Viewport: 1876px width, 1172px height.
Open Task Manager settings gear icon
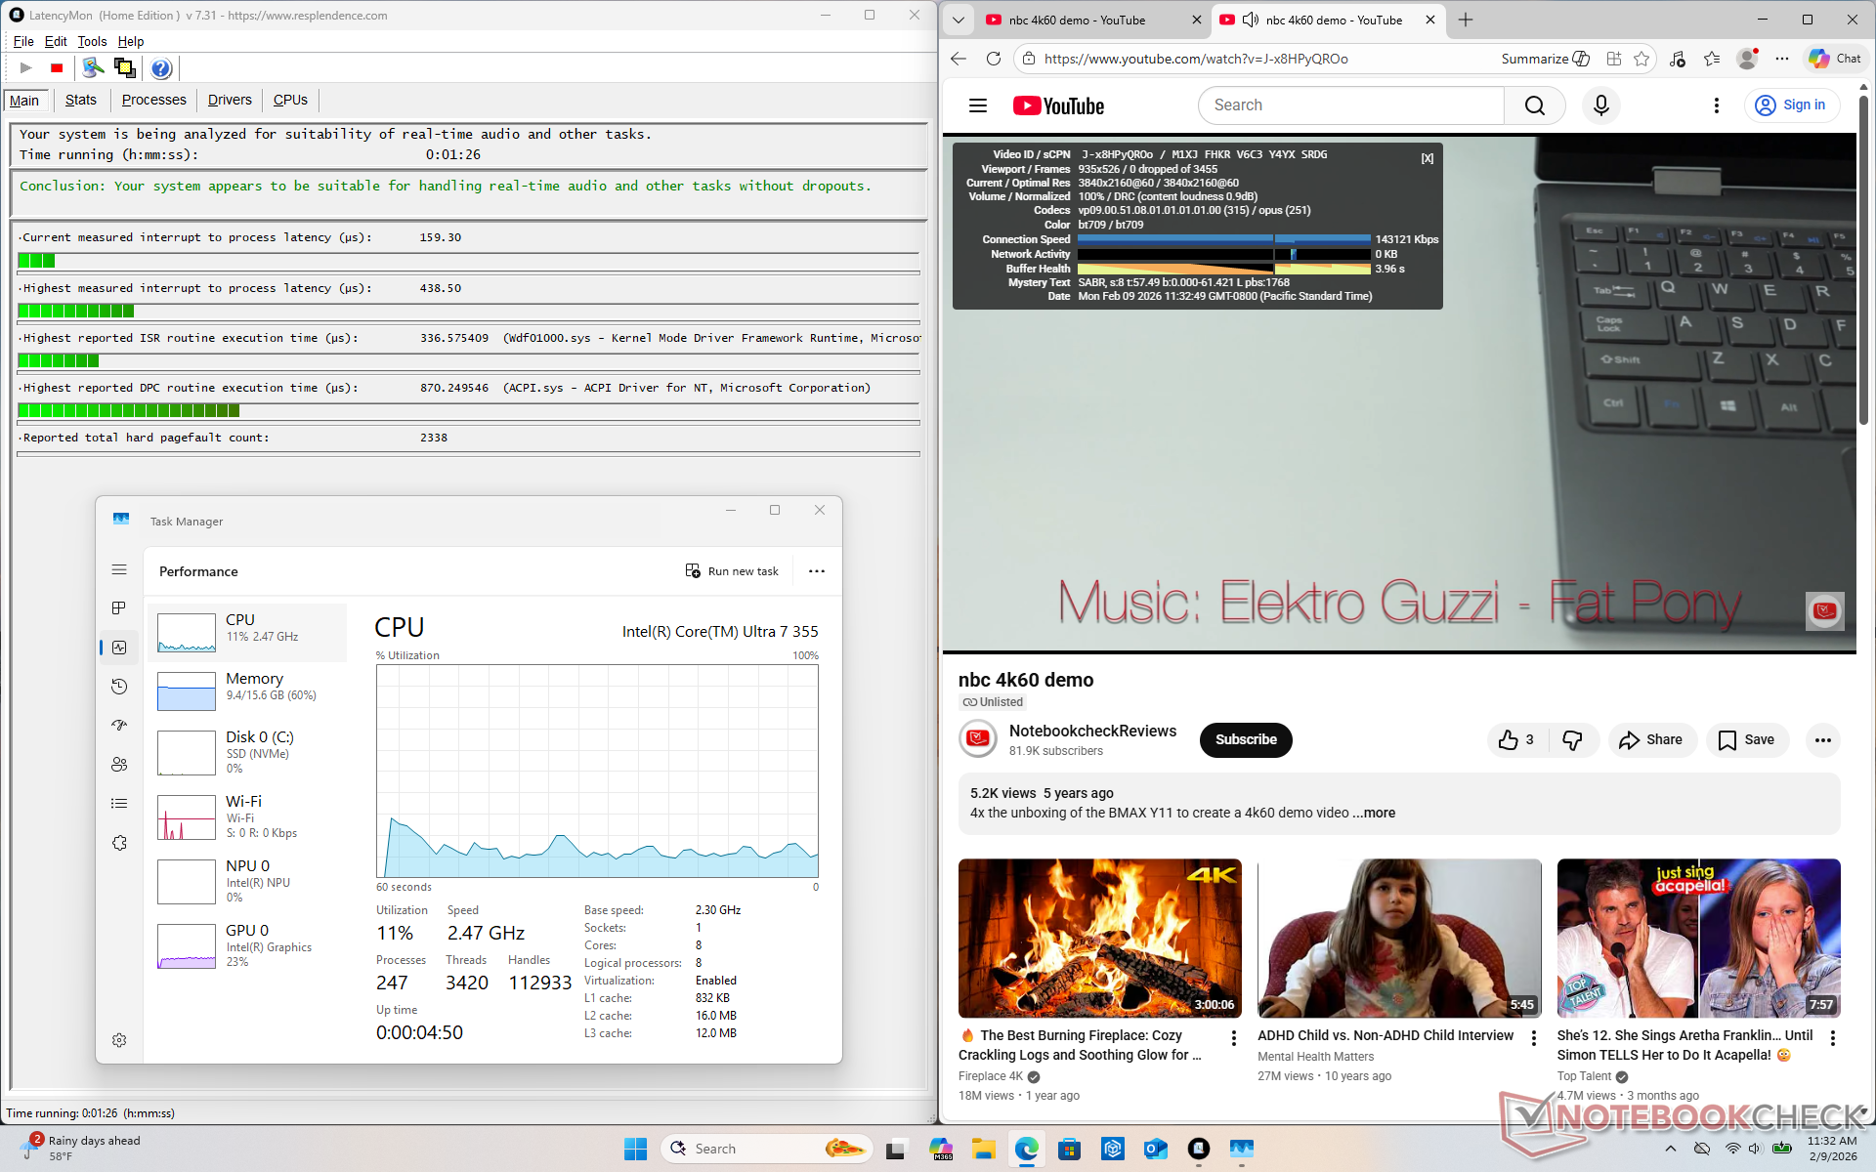(119, 1040)
